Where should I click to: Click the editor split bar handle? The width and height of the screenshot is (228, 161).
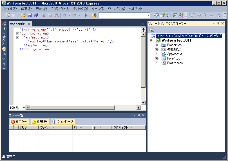click(143, 30)
